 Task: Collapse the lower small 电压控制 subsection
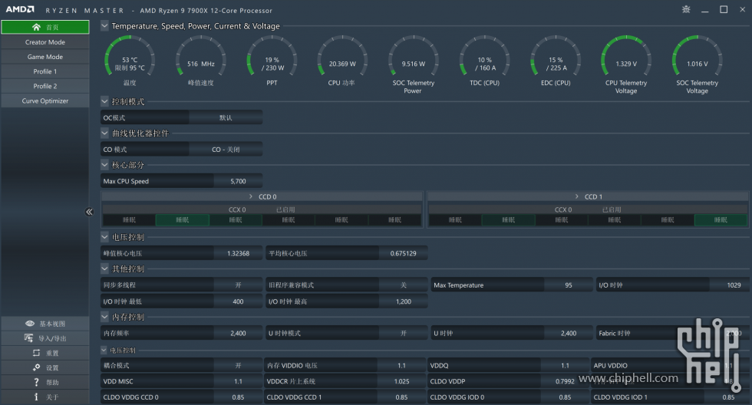(104, 351)
